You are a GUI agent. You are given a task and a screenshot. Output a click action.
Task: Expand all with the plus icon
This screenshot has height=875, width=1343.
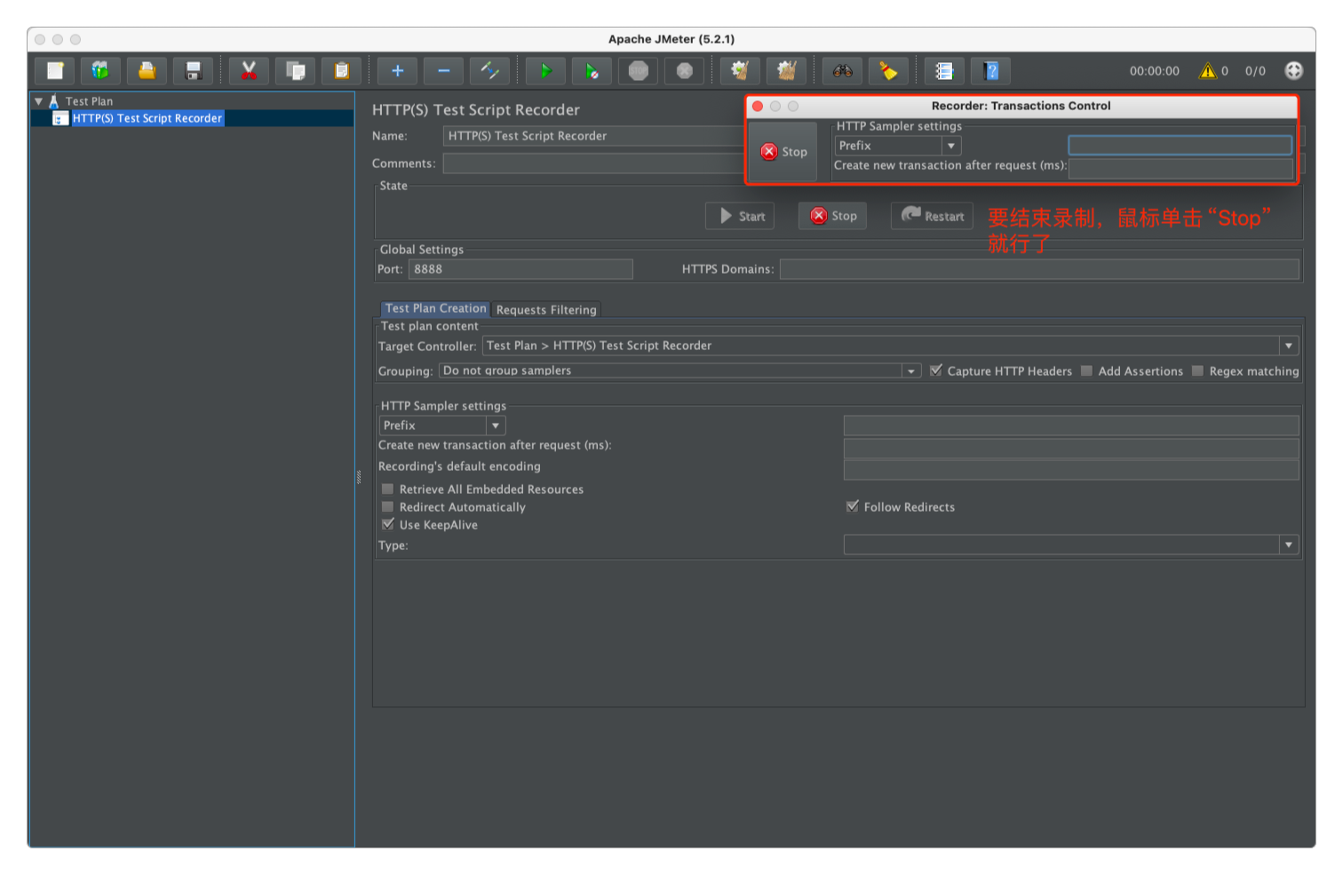pos(397,70)
